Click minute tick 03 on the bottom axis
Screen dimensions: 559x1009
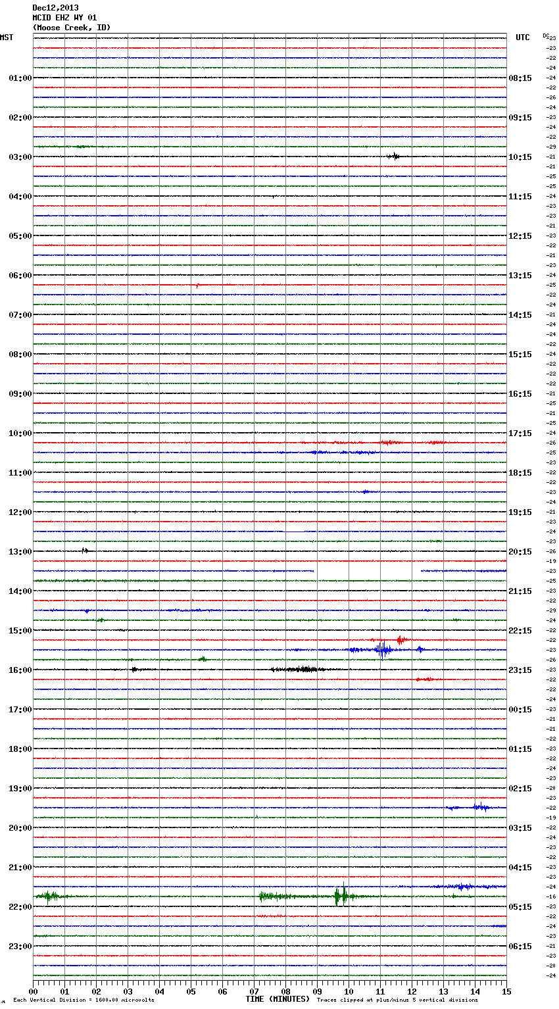[x=128, y=991]
